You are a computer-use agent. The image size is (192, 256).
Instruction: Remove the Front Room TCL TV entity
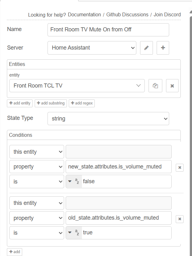point(172,85)
